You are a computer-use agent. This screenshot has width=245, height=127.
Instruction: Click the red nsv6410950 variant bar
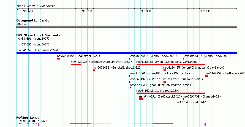pos(59,59)
